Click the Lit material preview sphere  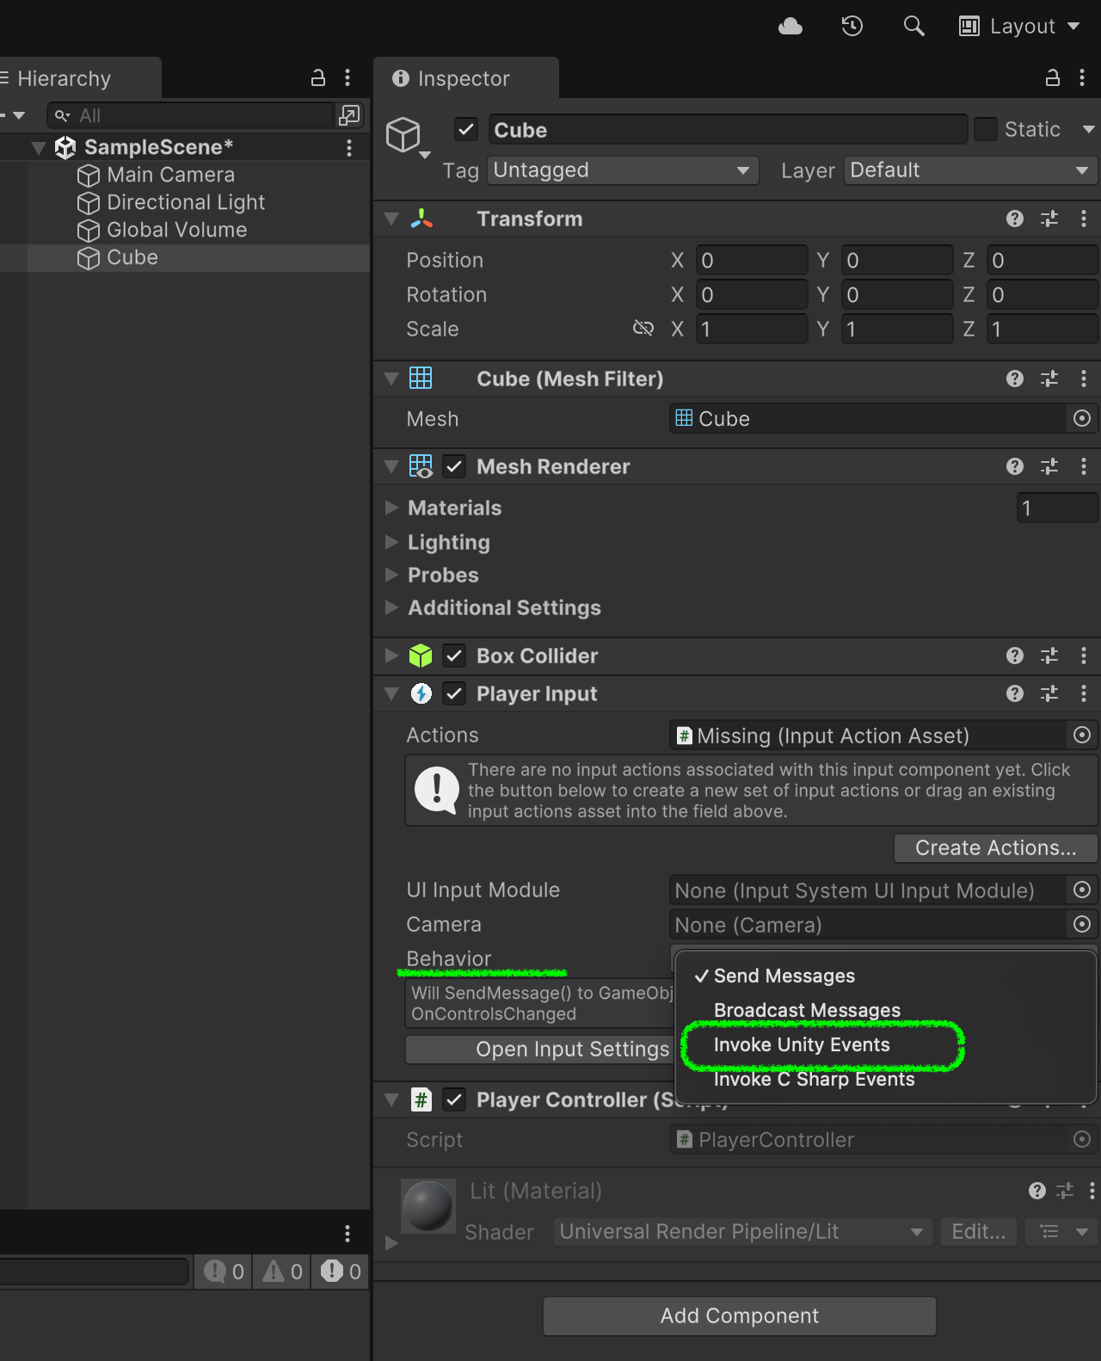coord(427,1206)
